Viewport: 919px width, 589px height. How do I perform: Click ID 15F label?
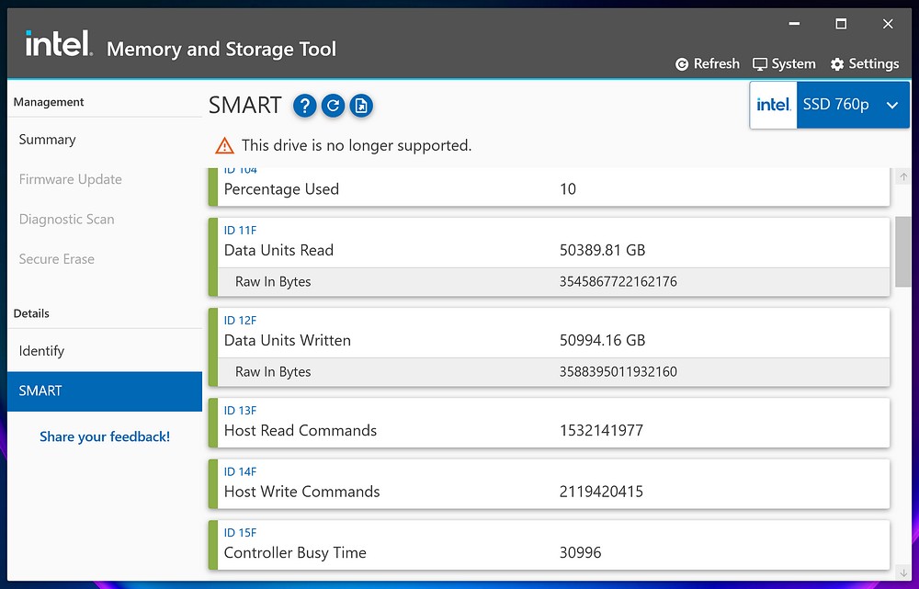point(240,533)
